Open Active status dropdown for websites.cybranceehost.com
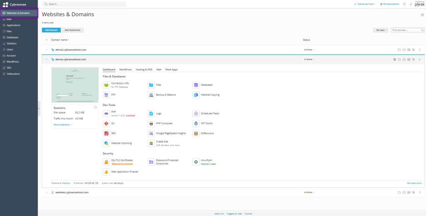 coord(309,192)
